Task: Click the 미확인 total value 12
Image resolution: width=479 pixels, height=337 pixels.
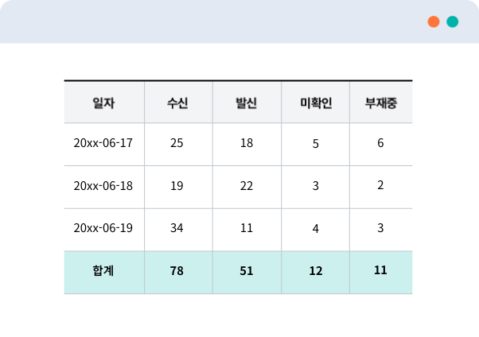Action: tap(316, 271)
